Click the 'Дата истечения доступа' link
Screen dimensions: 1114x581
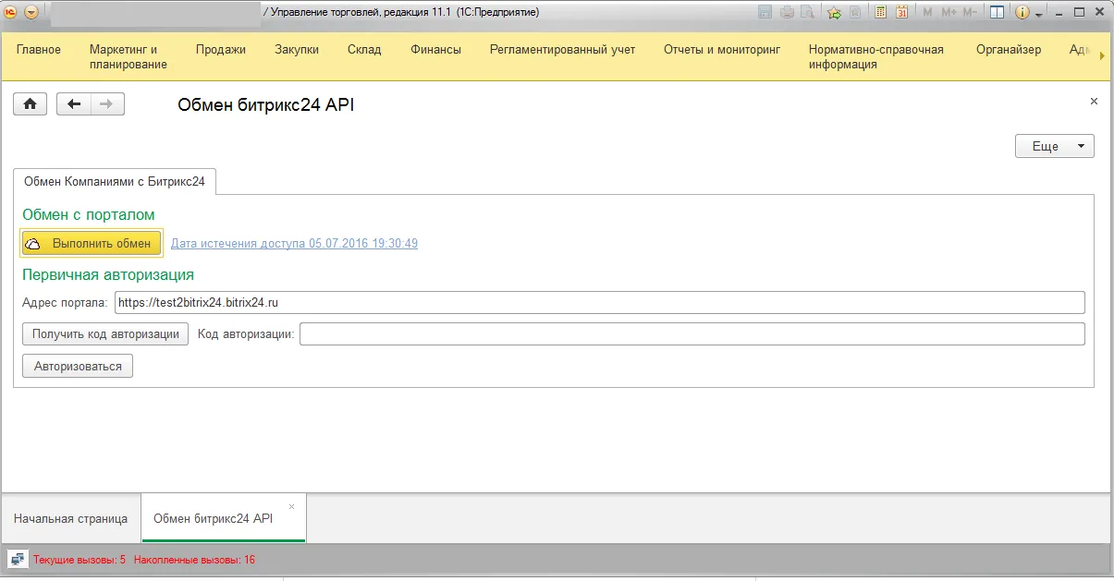294,244
